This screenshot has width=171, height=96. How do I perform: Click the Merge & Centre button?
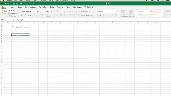pyautogui.click(x=86, y=15)
